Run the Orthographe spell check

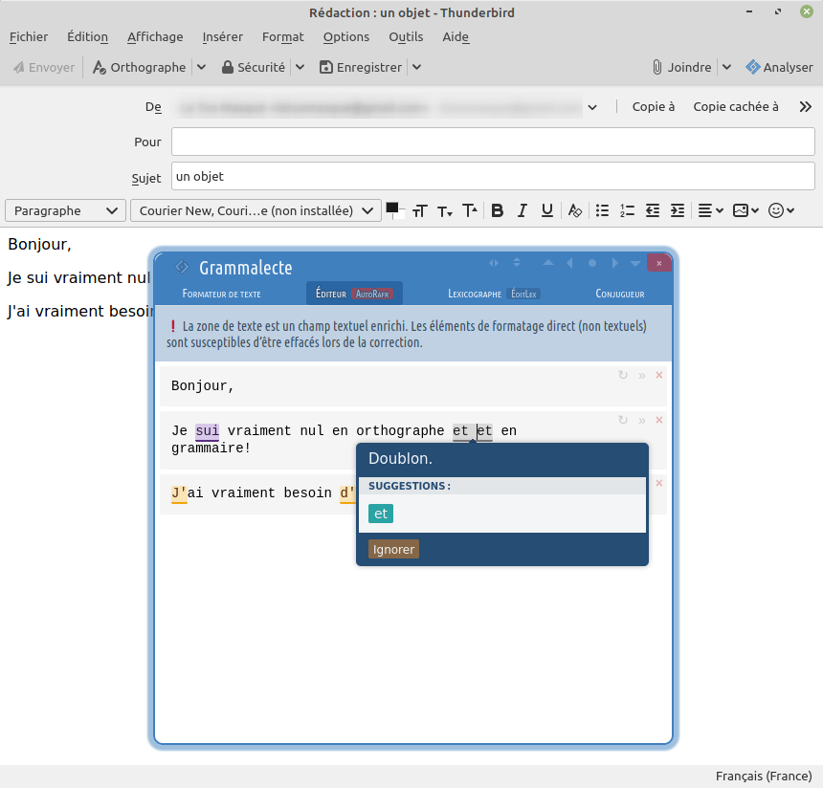(139, 67)
